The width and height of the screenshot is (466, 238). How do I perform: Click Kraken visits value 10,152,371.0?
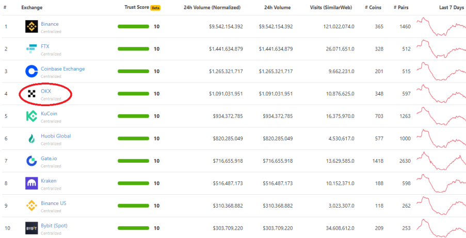(x=340, y=183)
